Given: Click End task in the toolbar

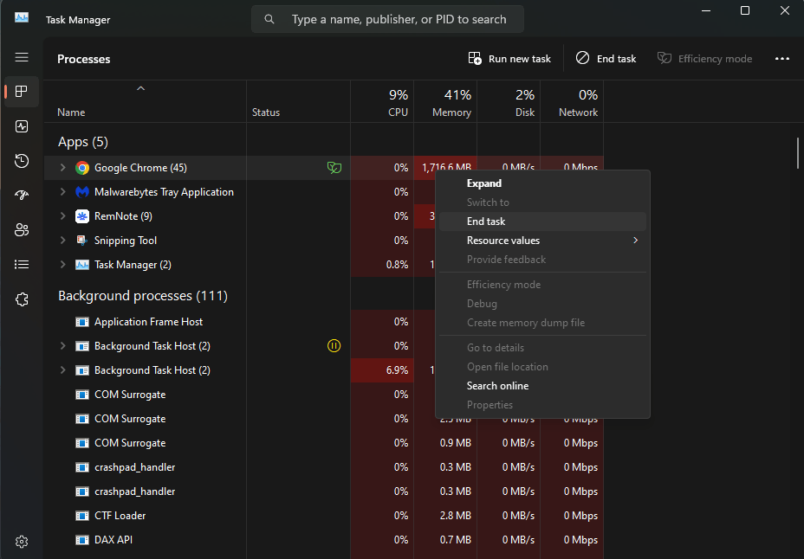Looking at the screenshot, I should [x=606, y=59].
